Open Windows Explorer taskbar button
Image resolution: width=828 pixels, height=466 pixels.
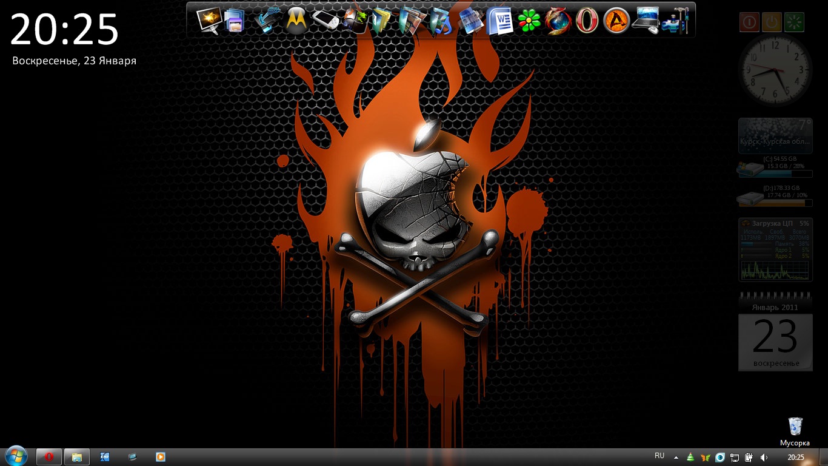[x=77, y=457]
